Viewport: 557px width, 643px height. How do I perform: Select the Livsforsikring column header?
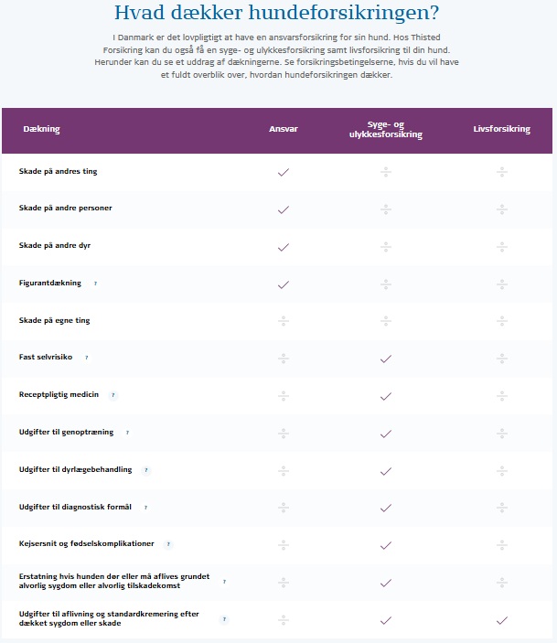coord(501,129)
